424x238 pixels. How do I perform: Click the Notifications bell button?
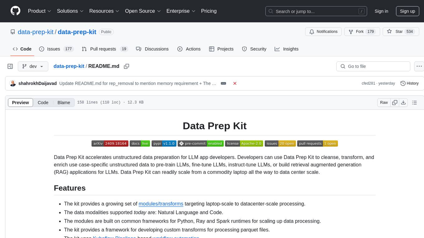pos(323,32)
